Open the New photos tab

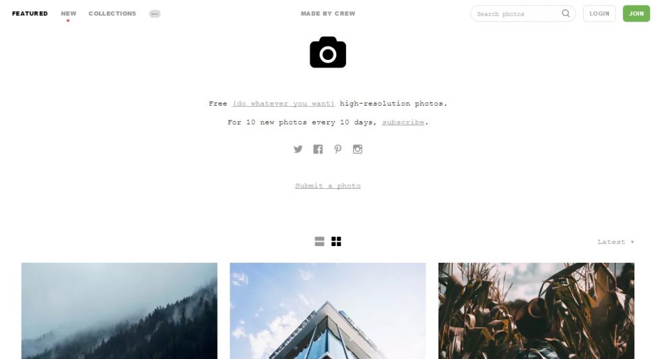point(69,13)
